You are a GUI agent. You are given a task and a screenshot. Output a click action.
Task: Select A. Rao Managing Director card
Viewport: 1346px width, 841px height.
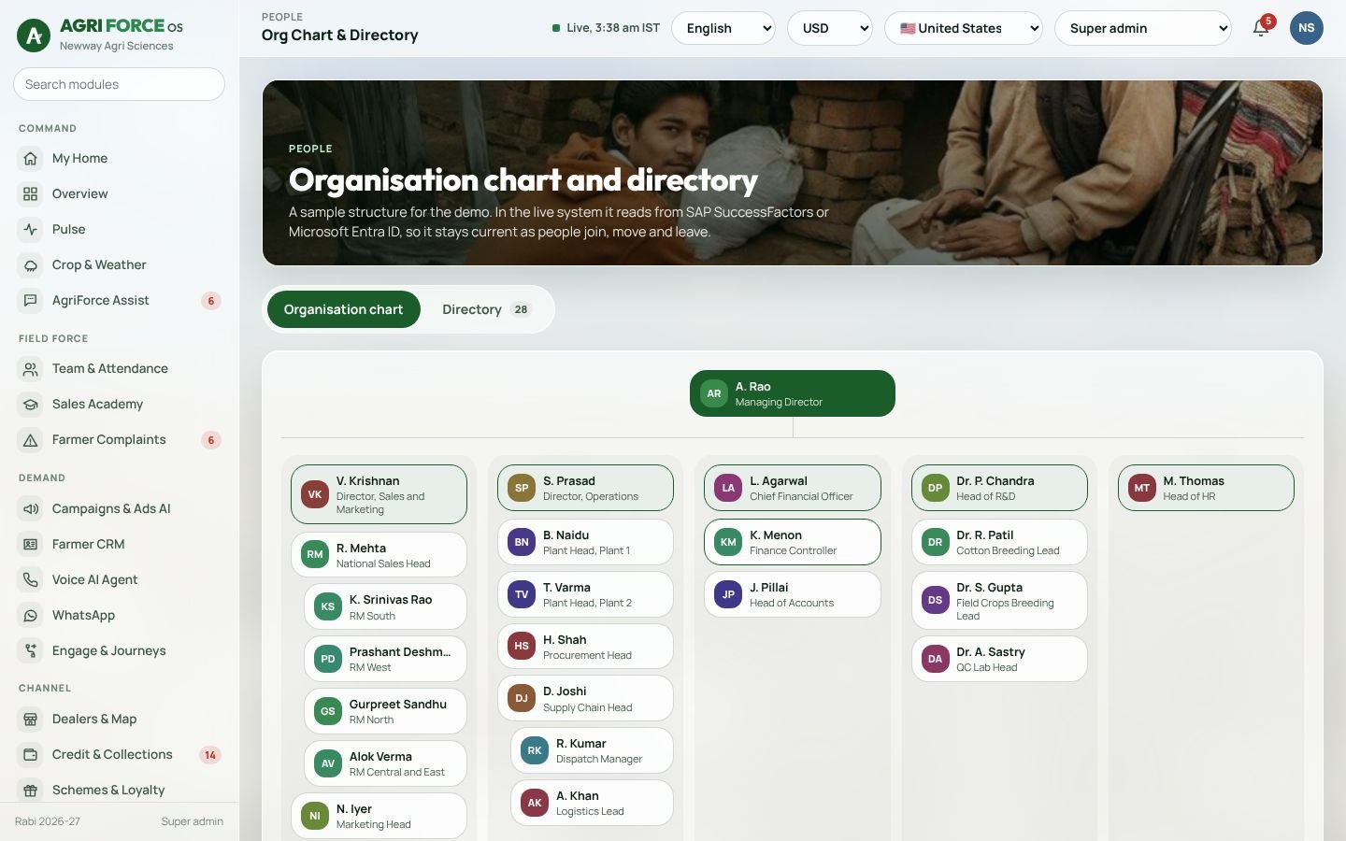pyautogui.click(x=793, y=393)
